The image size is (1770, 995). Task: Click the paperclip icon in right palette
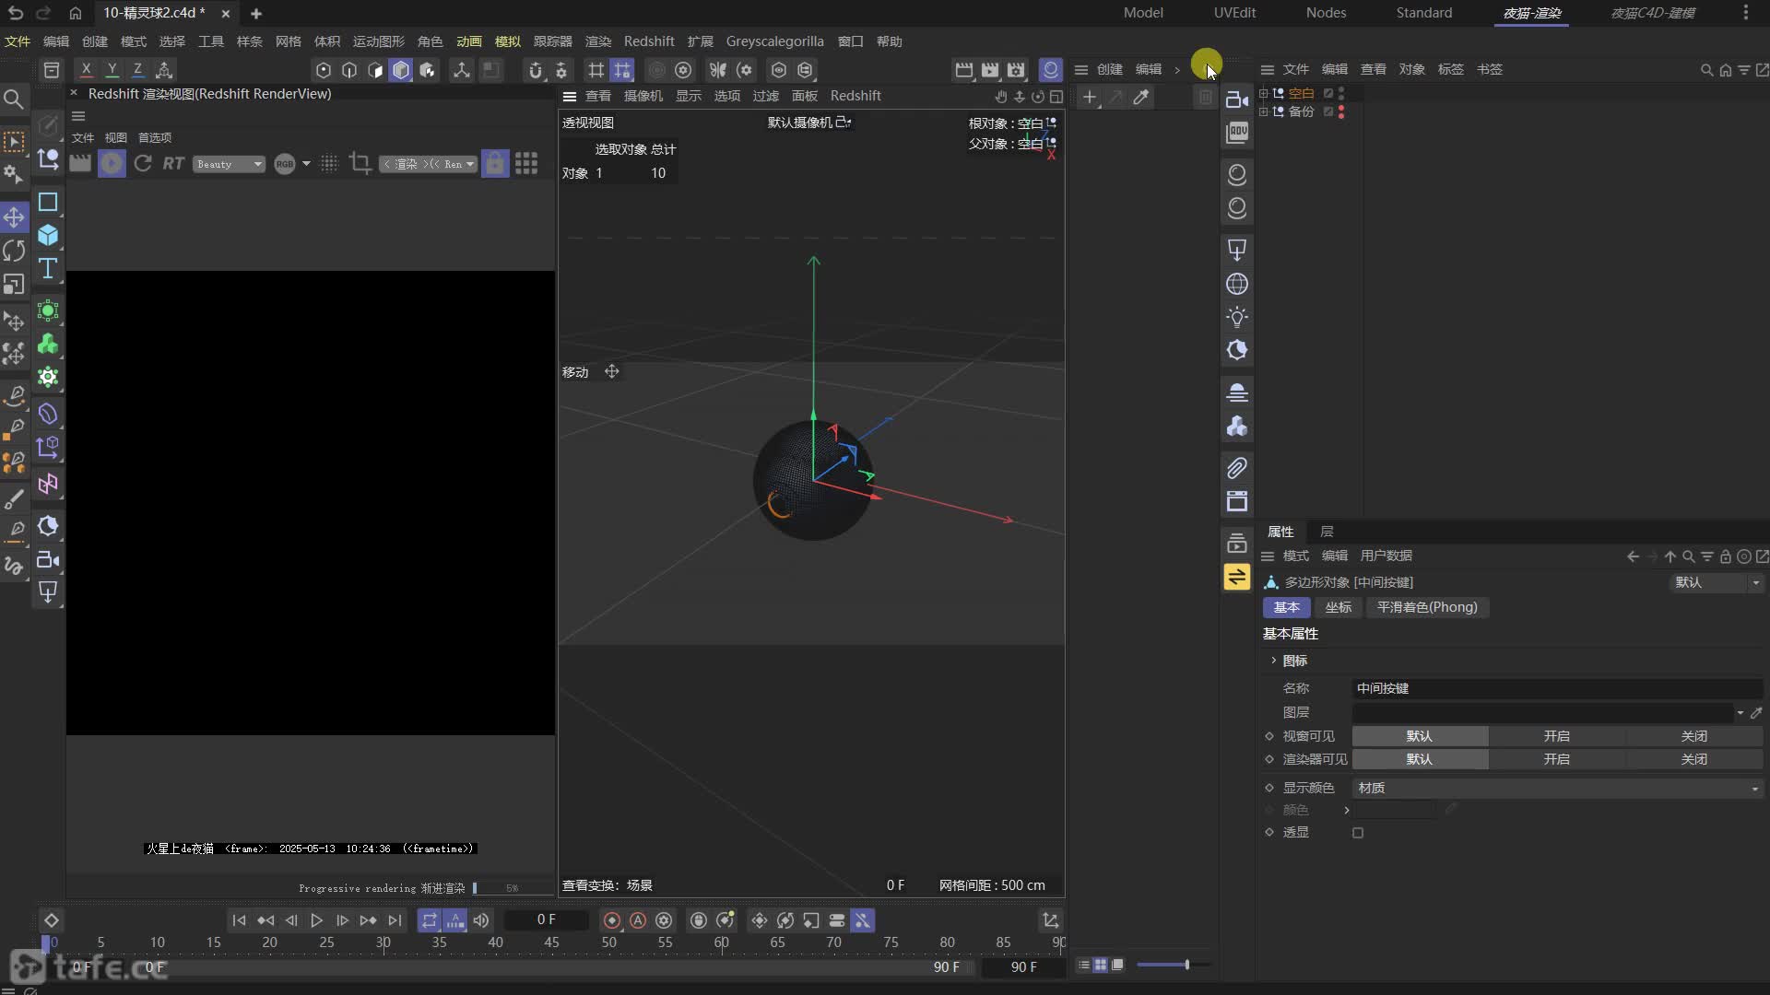click(x=1237, y=468)
